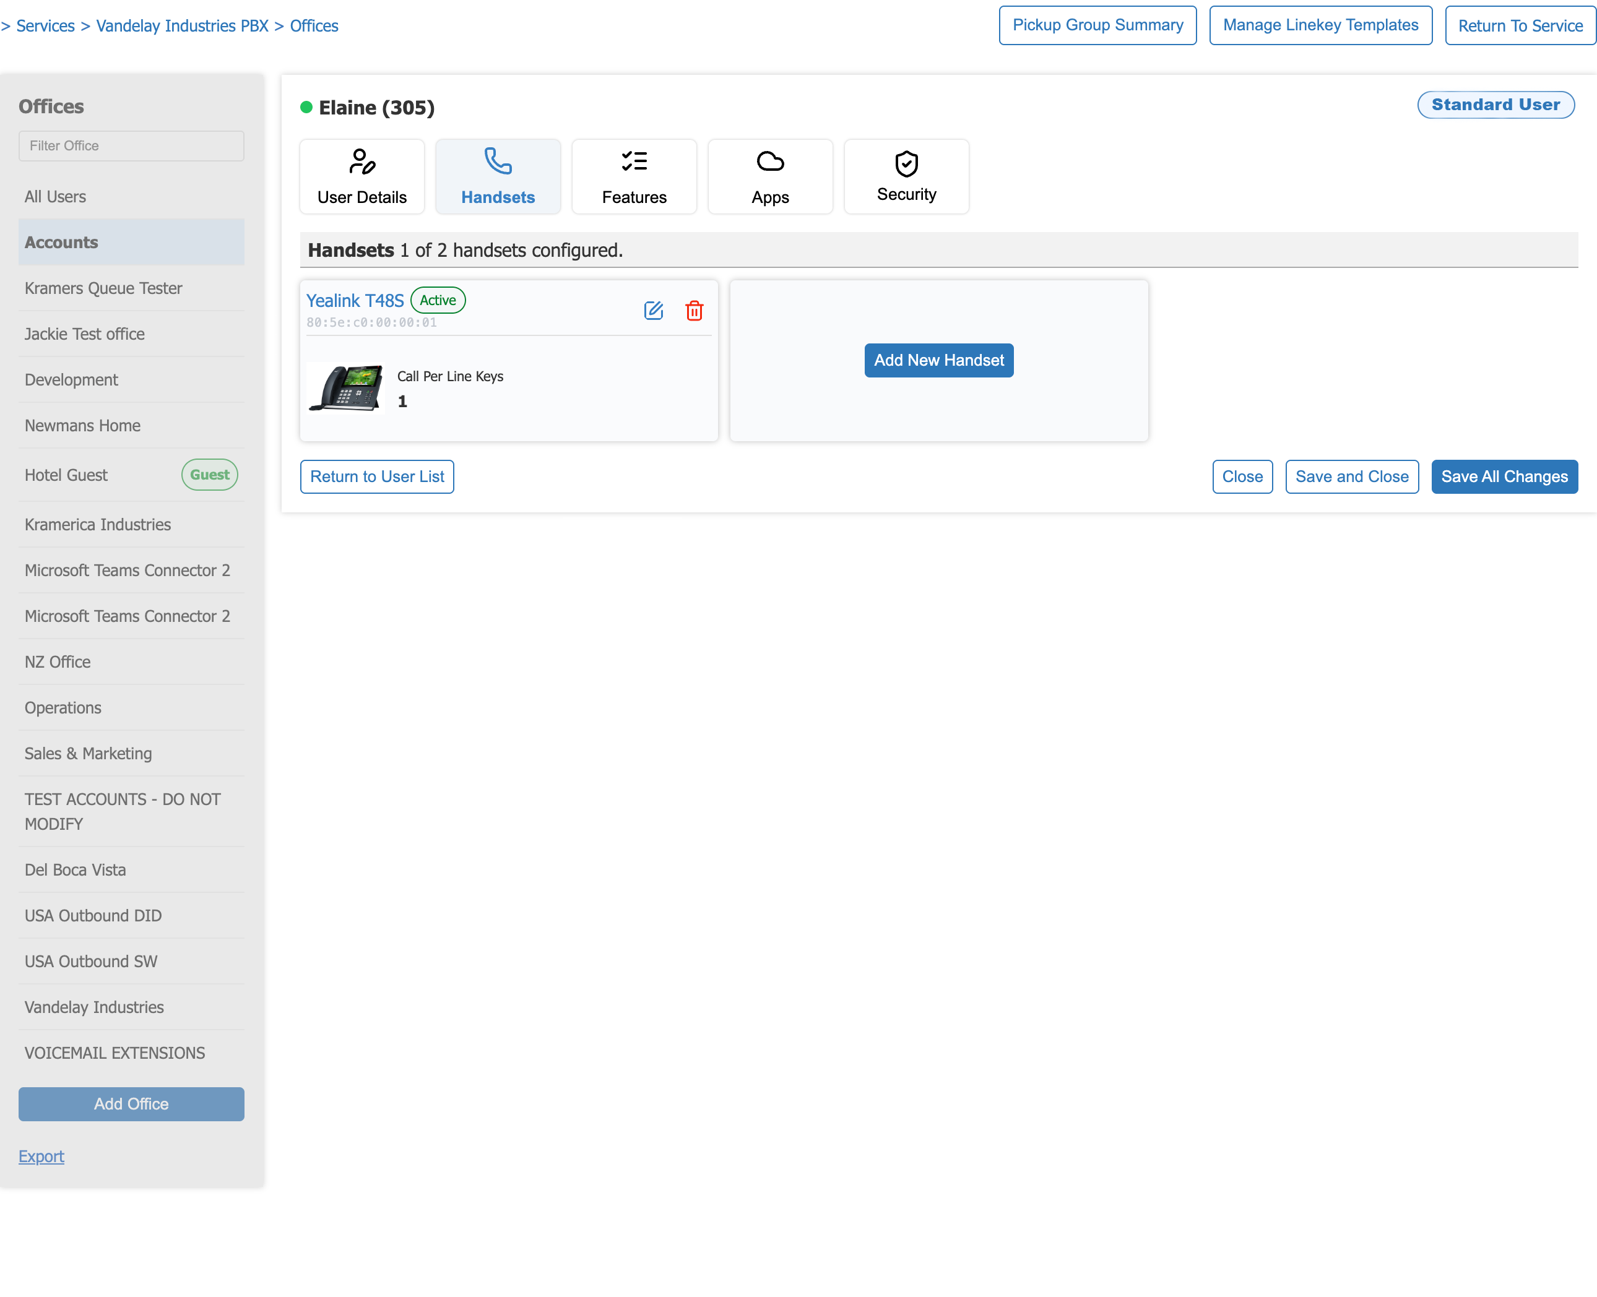Open Newmans Home office
Image resolution: width=1597 pixels, height=1297 pixels.
pyautogui.click(x=131, y=425)
